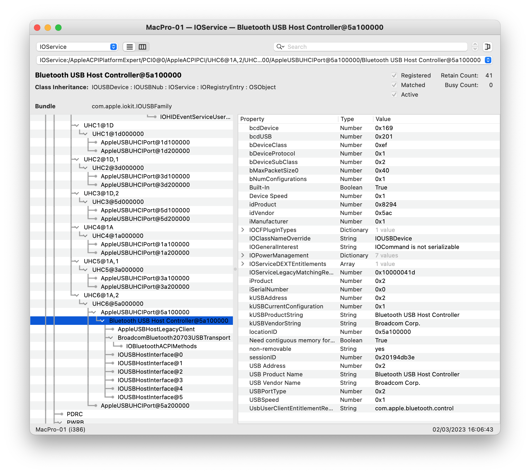Toggle the Matched checkbox
530x474 pixels.
click(x=394, y=85)
